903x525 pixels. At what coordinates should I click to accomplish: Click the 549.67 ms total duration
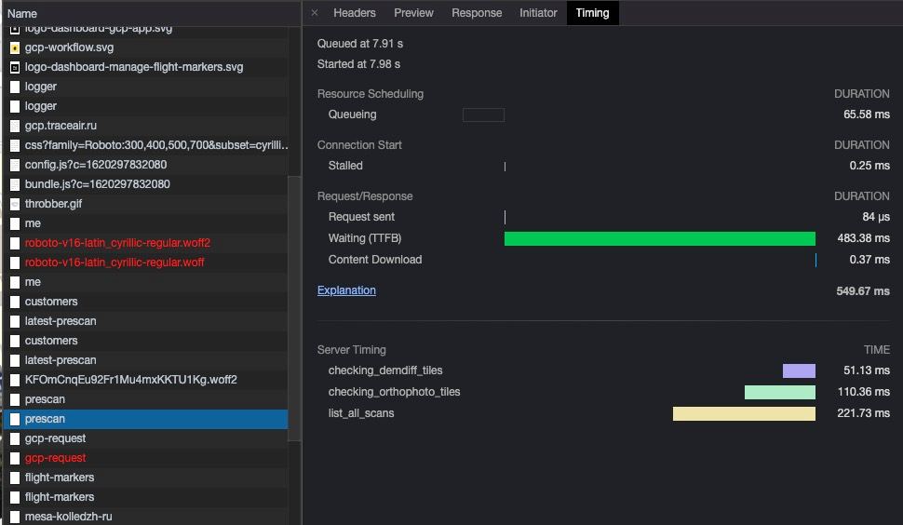pos(863,291)
